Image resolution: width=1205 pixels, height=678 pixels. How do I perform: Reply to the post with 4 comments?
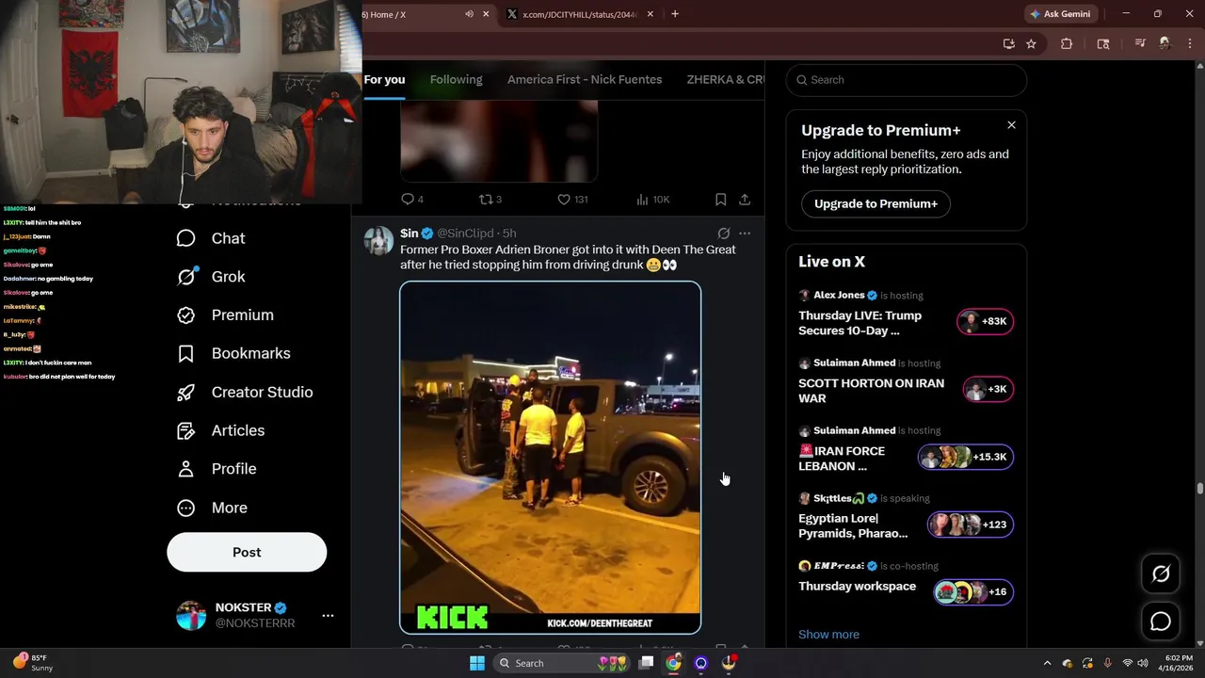(412, 200)
